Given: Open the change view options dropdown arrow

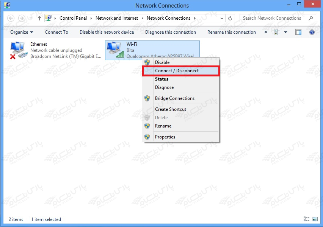Looking at the screenshot, I should coord(285,32).
